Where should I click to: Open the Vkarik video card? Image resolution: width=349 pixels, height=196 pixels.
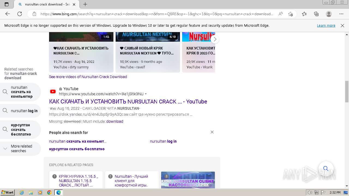(x=198, y=52)
